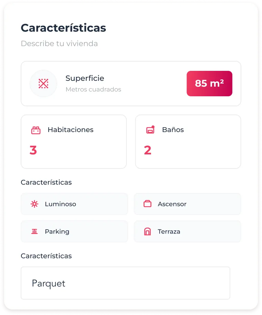The height and width of the screenshot is (315, 262).
Task: Toggle the Terraza feature chip
Action: pos(187,231)
